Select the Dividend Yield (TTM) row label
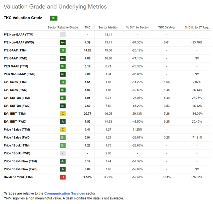213x204 pixels. (18, 177)
